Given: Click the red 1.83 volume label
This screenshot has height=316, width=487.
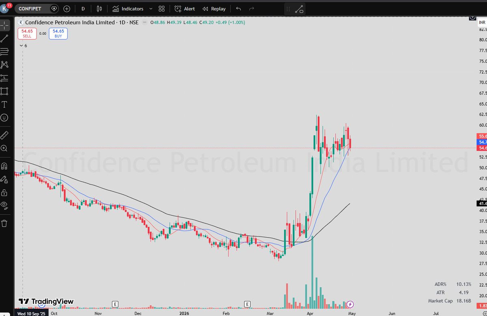Looking at the screenshot, I should [483, 305].
